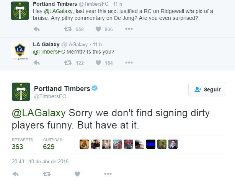This screenshot has height=187, width=235.
Task: Reply to the main Portland Timbers tweet
Action: [16, 174]
